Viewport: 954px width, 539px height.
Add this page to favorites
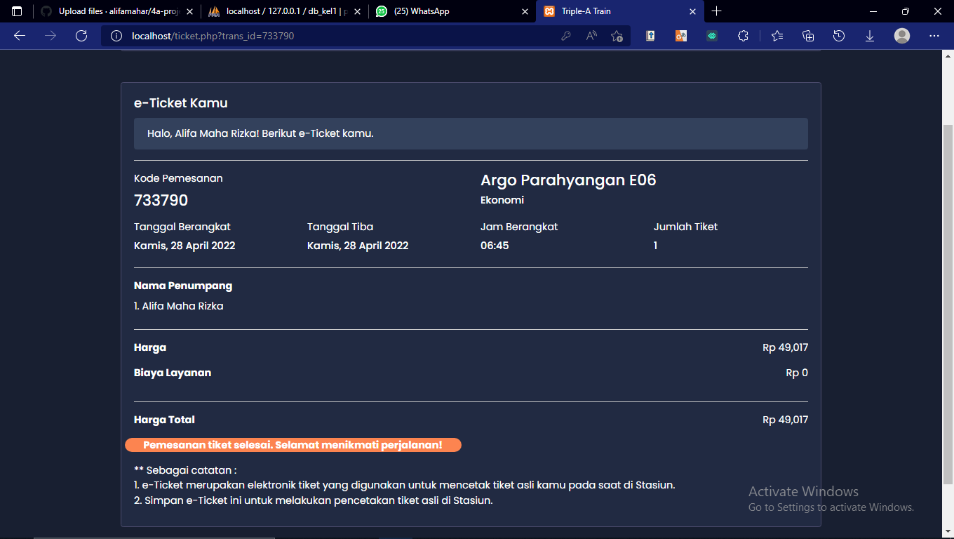[x=617, y=35]
